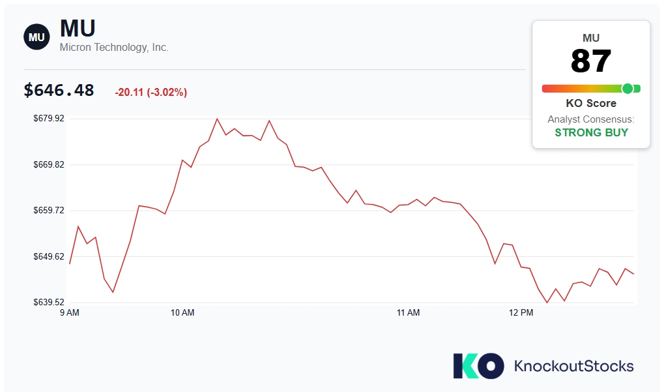The image size is (666, 392).
Task: Click the 9 AM x-axis label
Action: (x=70, y=313)
